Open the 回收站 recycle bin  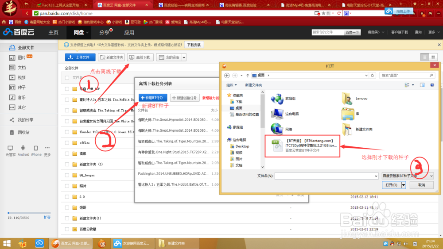coord(19,132)
